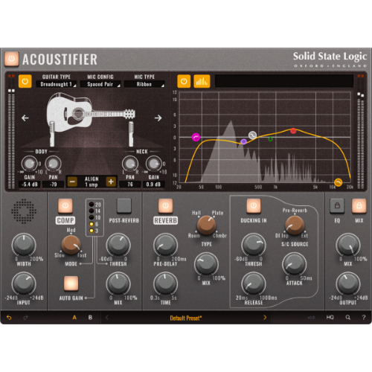Click the Neck Gain knob
The width and height of the screenshot is (372, 372).
pyautogui.click(x=153, y=164)
